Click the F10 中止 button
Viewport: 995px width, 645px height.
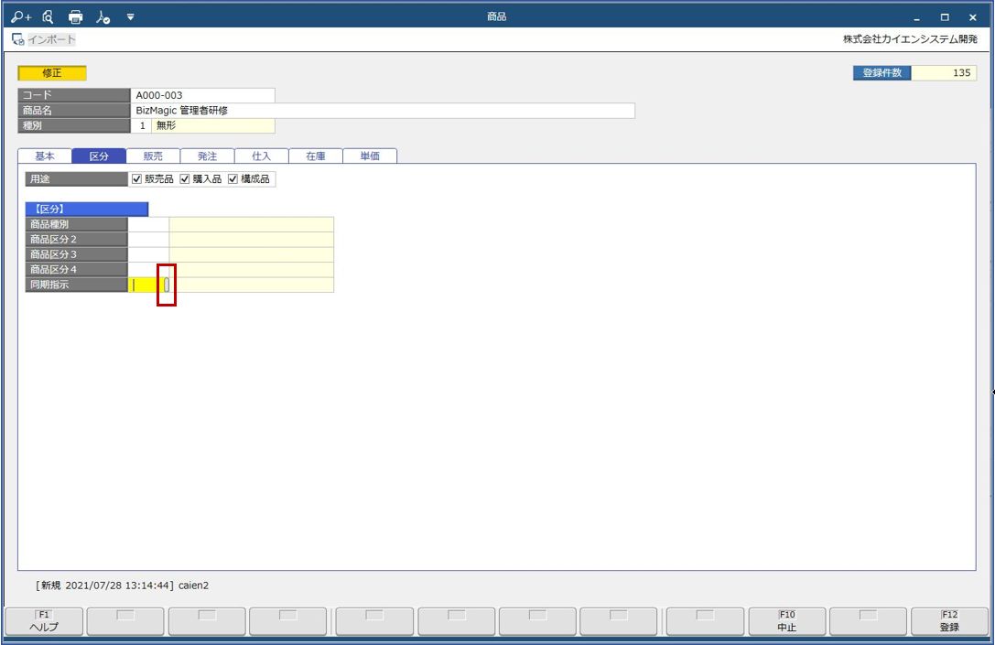(787, 621)
